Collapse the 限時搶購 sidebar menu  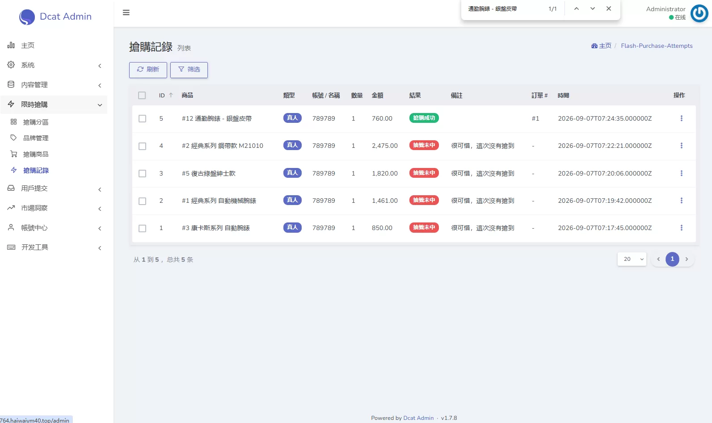pyautogui.click(x=54, y=105)
